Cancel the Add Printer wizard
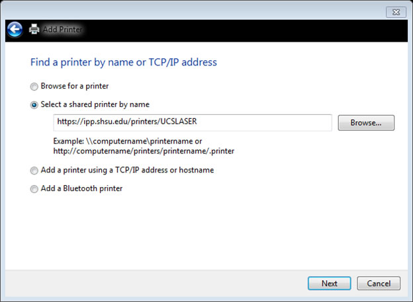 pos(379,283)
